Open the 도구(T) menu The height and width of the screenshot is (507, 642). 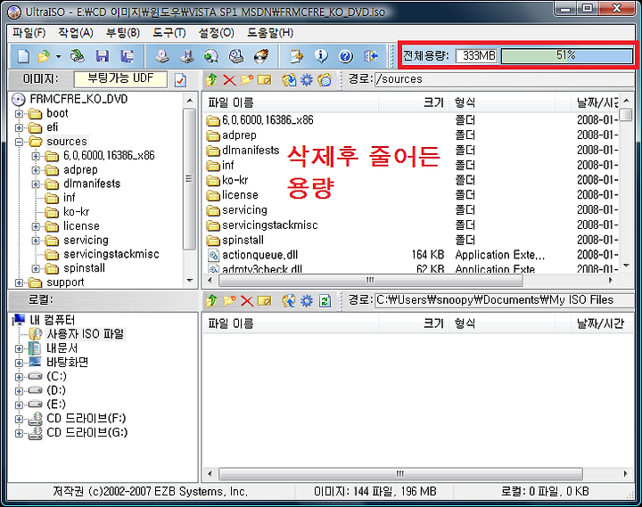tap(169, 33)
